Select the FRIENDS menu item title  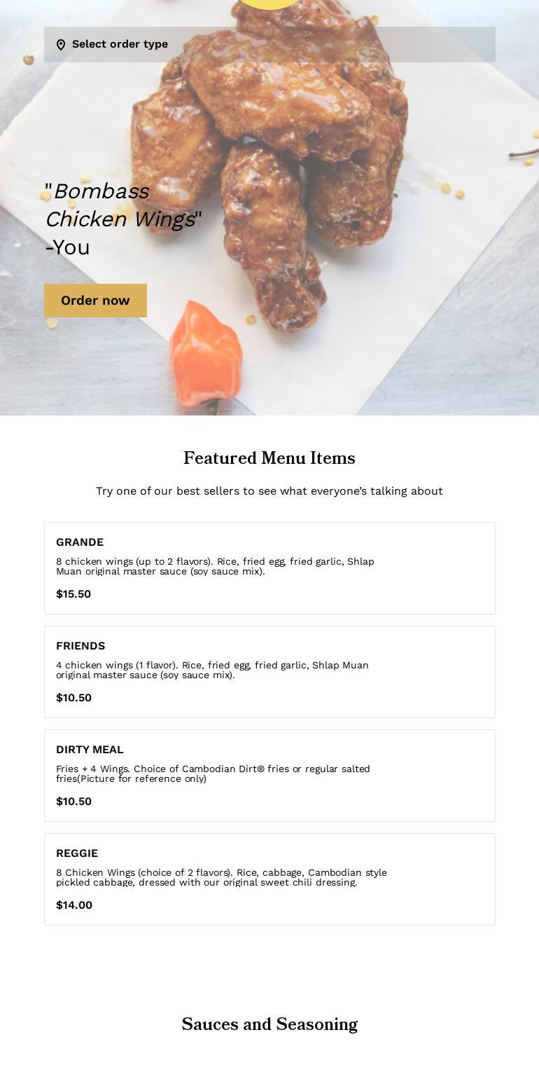tap(80, 646)
